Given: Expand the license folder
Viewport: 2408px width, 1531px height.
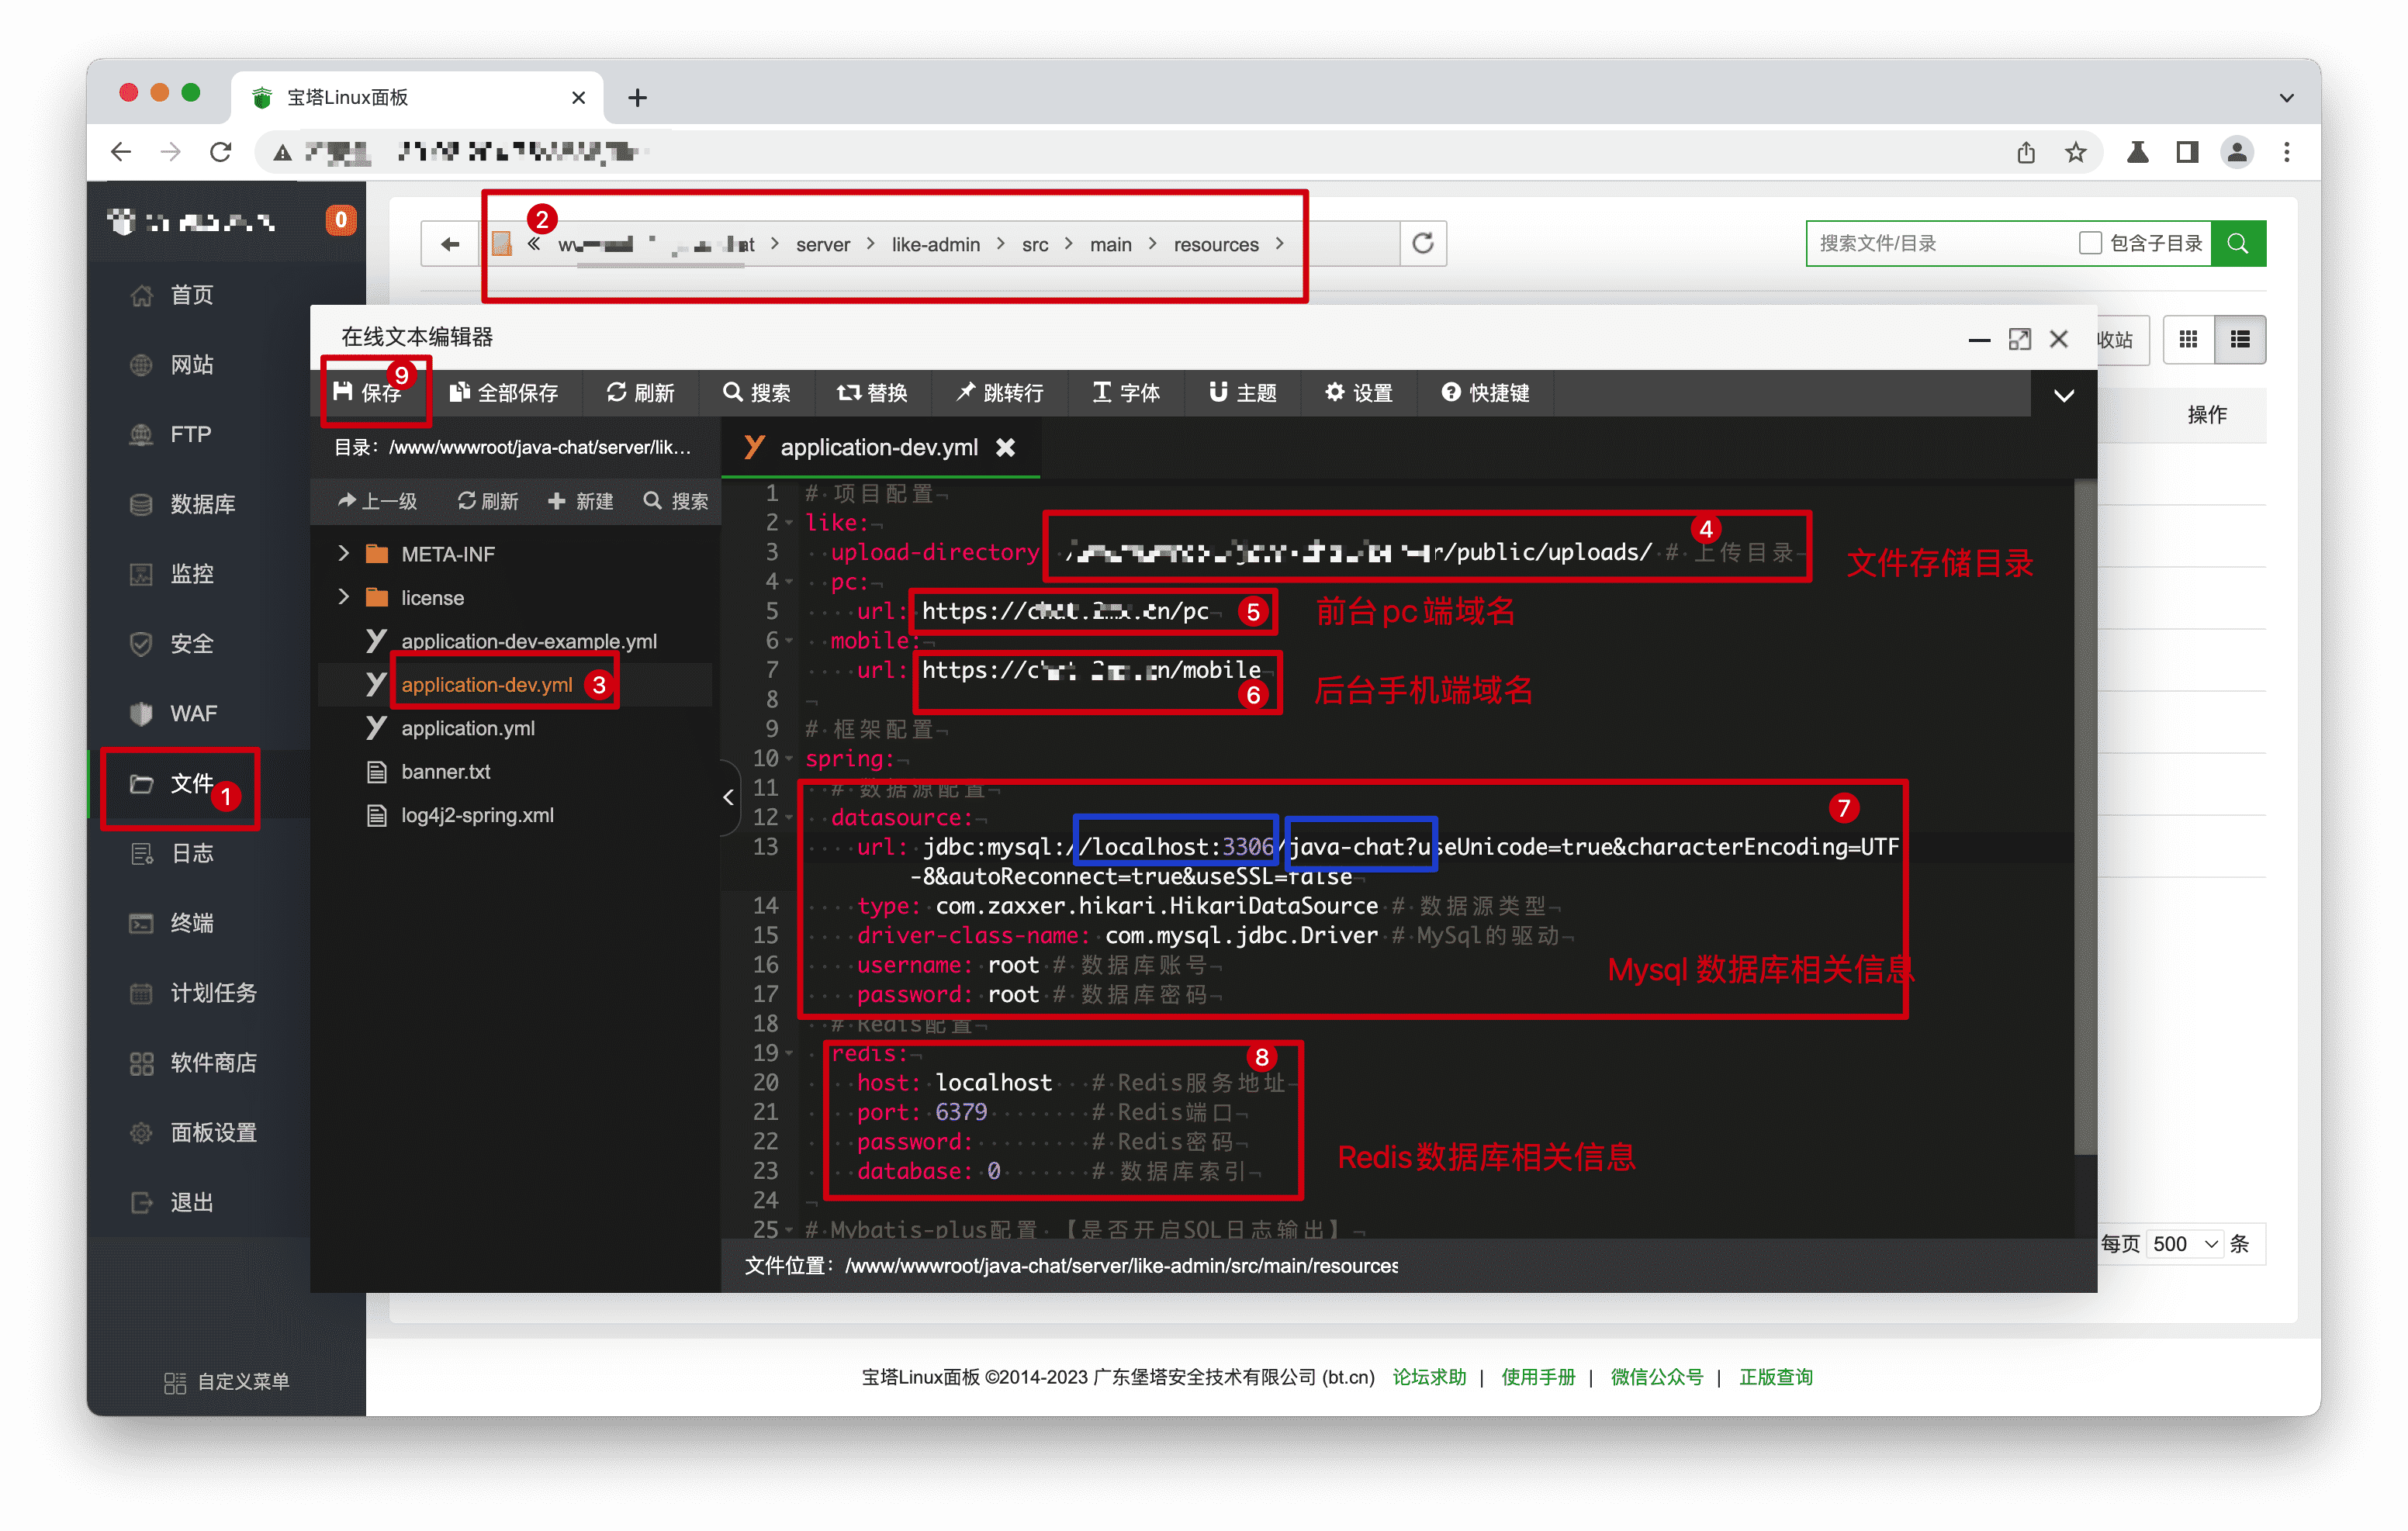Looking at the screenshot, I should tap(344, 597).
